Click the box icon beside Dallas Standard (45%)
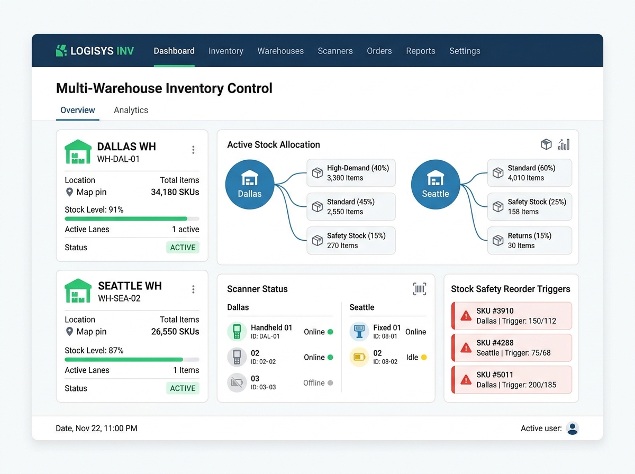 click(317, 207)
